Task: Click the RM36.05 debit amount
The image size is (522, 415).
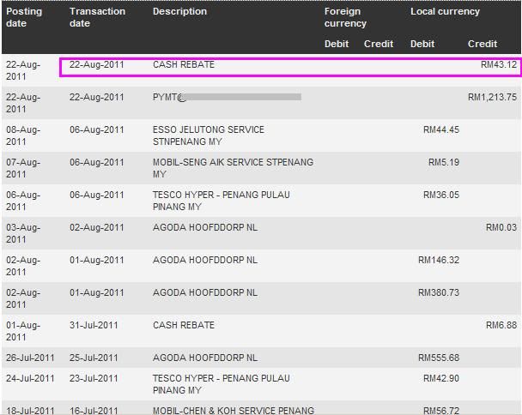Action: [440, 195]
